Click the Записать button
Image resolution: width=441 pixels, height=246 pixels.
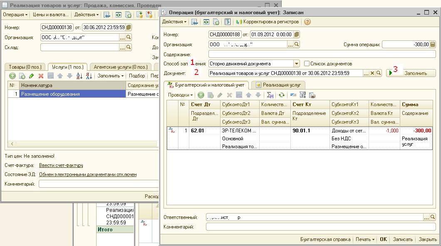click(403, 239)
